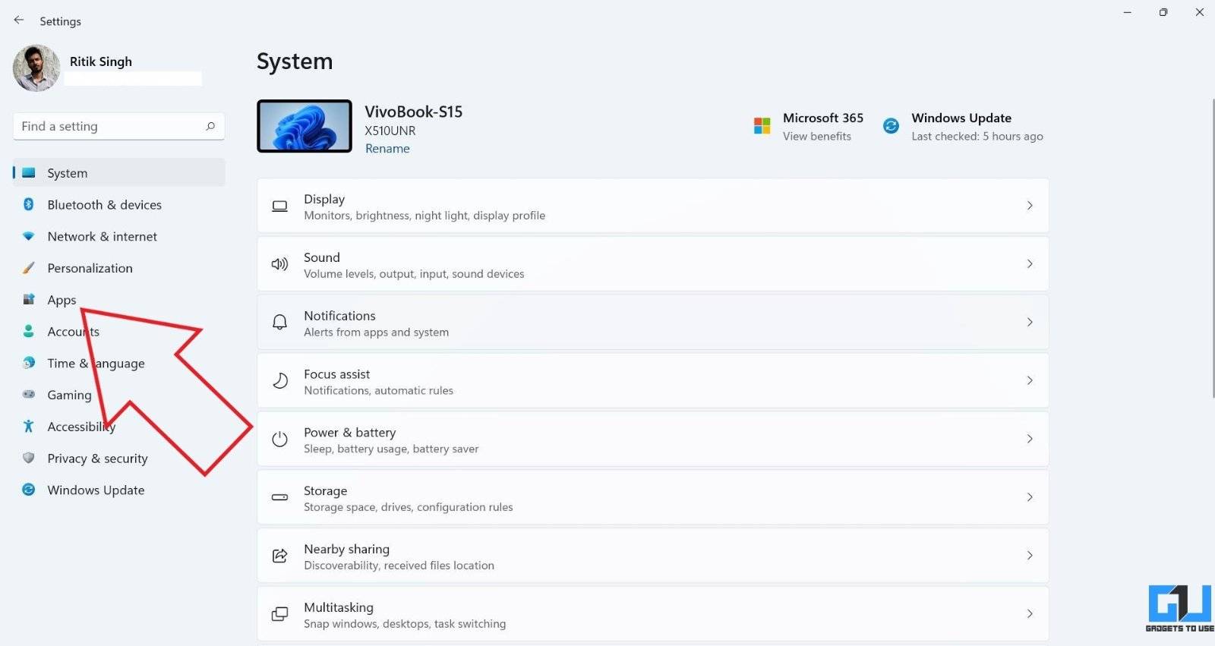Open Privacy & security settings

tap(118, 458)
